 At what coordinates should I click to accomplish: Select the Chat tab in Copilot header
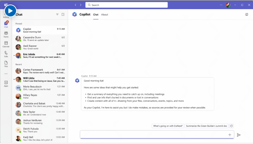[96, 15]
